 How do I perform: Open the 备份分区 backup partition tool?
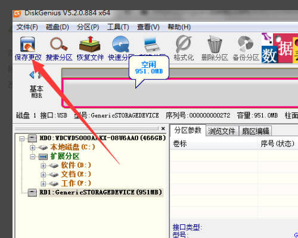pos(246,49)
